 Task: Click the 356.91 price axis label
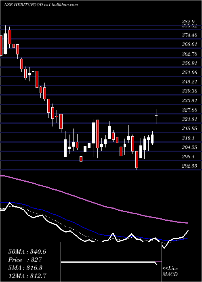(x=189, y=63)
